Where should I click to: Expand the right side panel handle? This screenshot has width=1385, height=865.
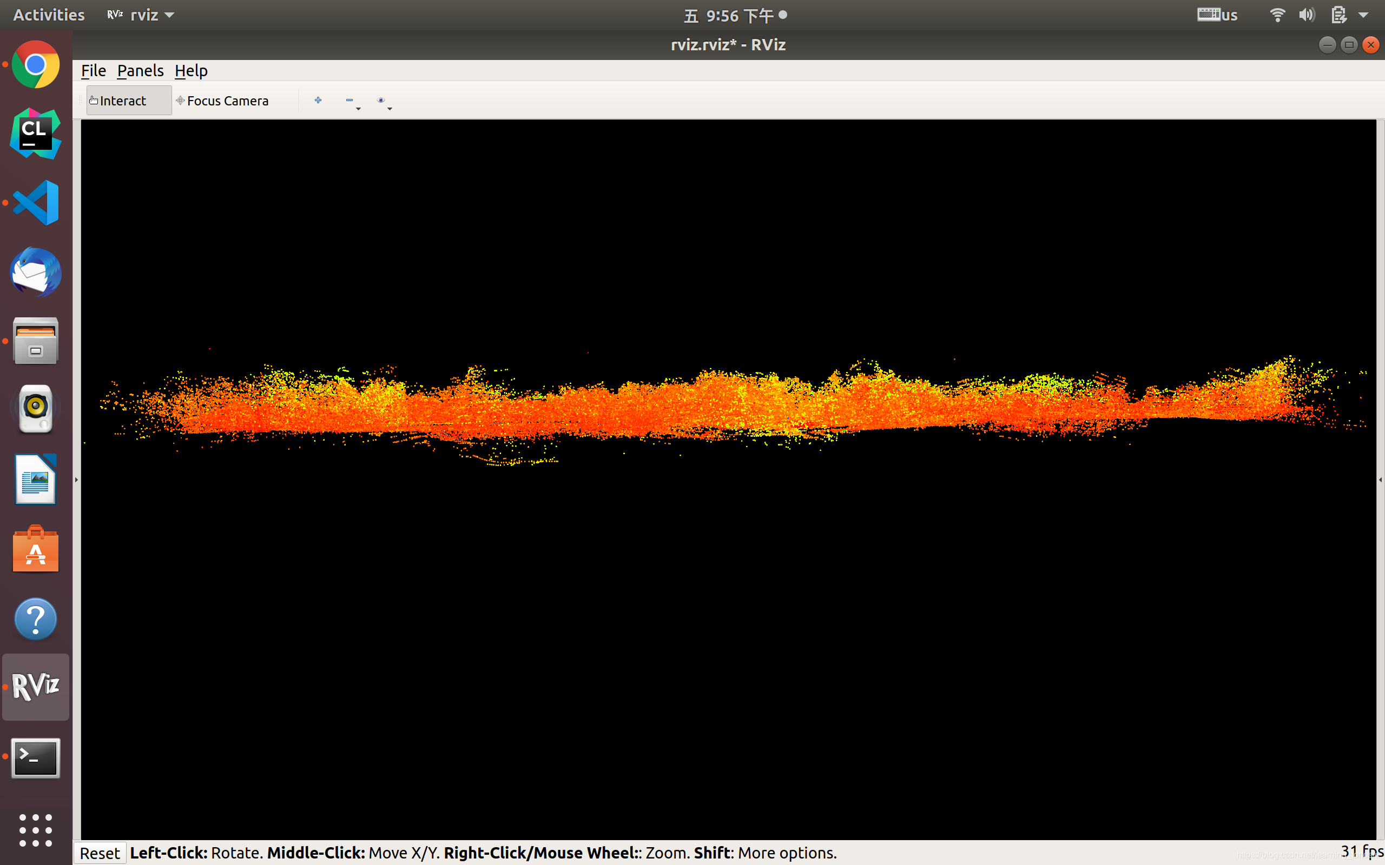pos(1380,480)
